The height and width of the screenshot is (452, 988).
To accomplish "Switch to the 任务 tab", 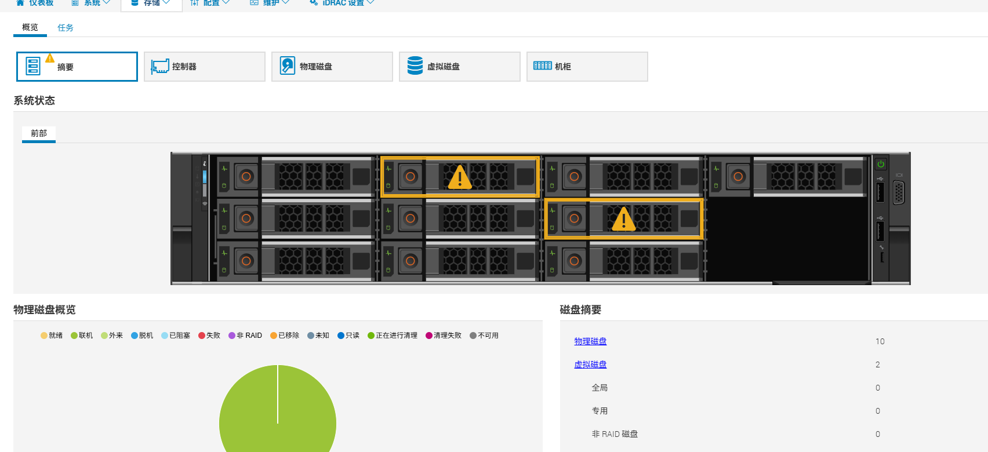I will (x=66, y=27).
